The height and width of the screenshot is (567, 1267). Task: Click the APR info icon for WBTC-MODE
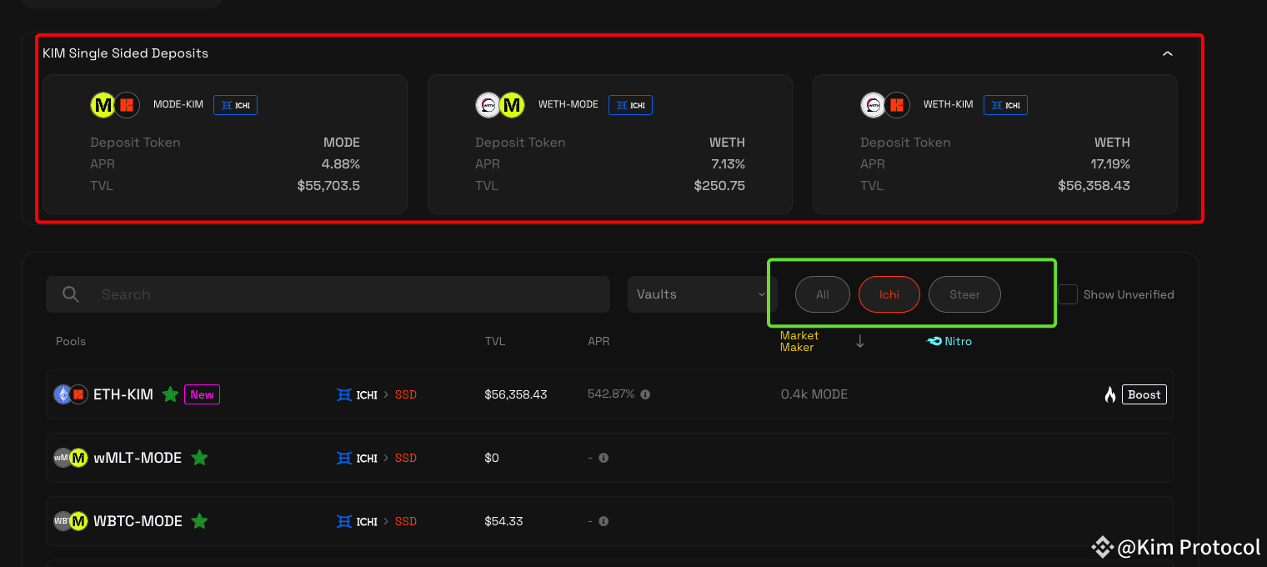pos(603,521)
